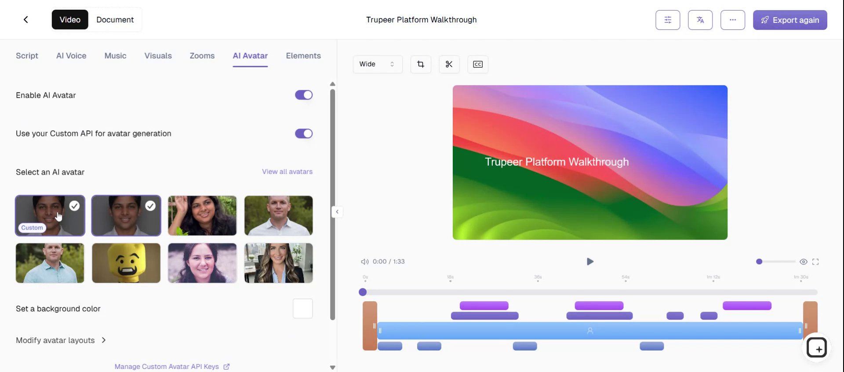This screenshot has width=844, height=372.
Task: Toggle Use your Custom API switch
Action: [x=304, y=133]
